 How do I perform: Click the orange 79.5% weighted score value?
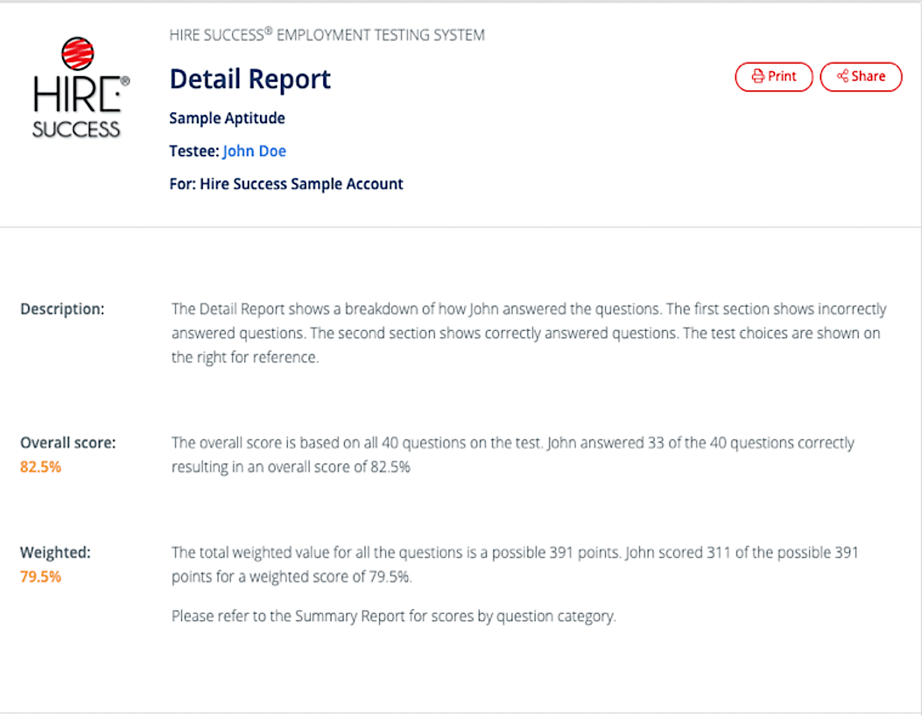click(x=41, y=577)
